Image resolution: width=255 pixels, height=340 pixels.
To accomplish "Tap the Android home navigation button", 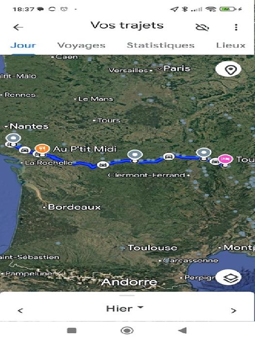I will click(x=127, y=330).
